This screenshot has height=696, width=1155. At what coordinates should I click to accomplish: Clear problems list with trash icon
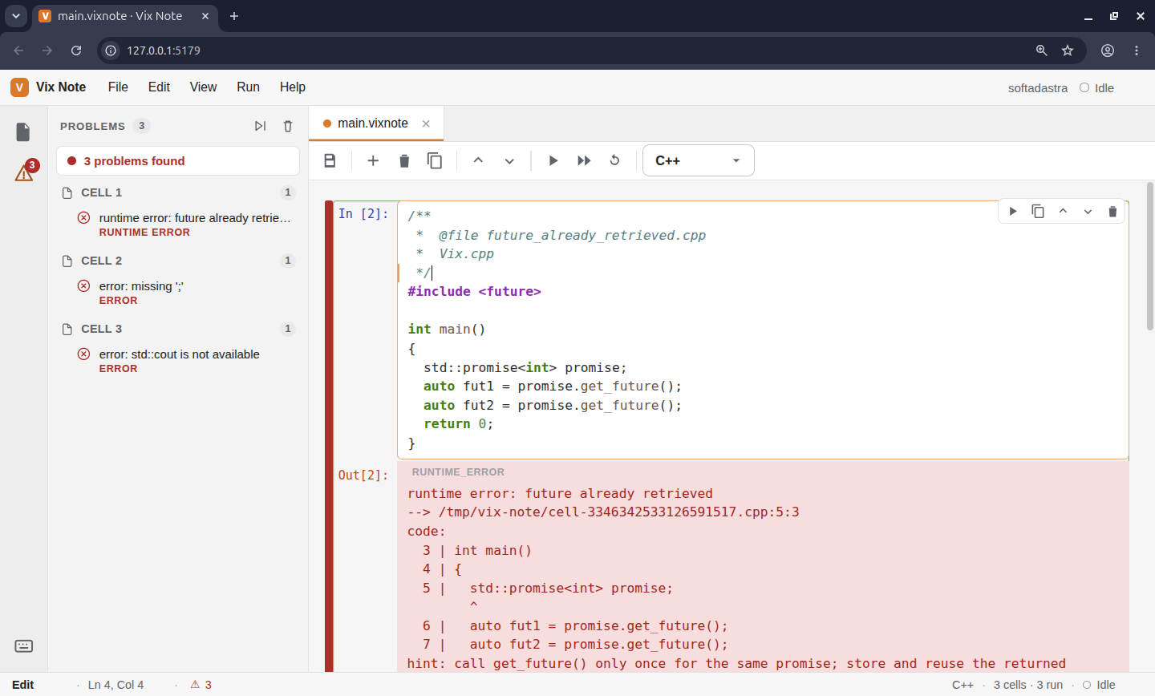288,126
